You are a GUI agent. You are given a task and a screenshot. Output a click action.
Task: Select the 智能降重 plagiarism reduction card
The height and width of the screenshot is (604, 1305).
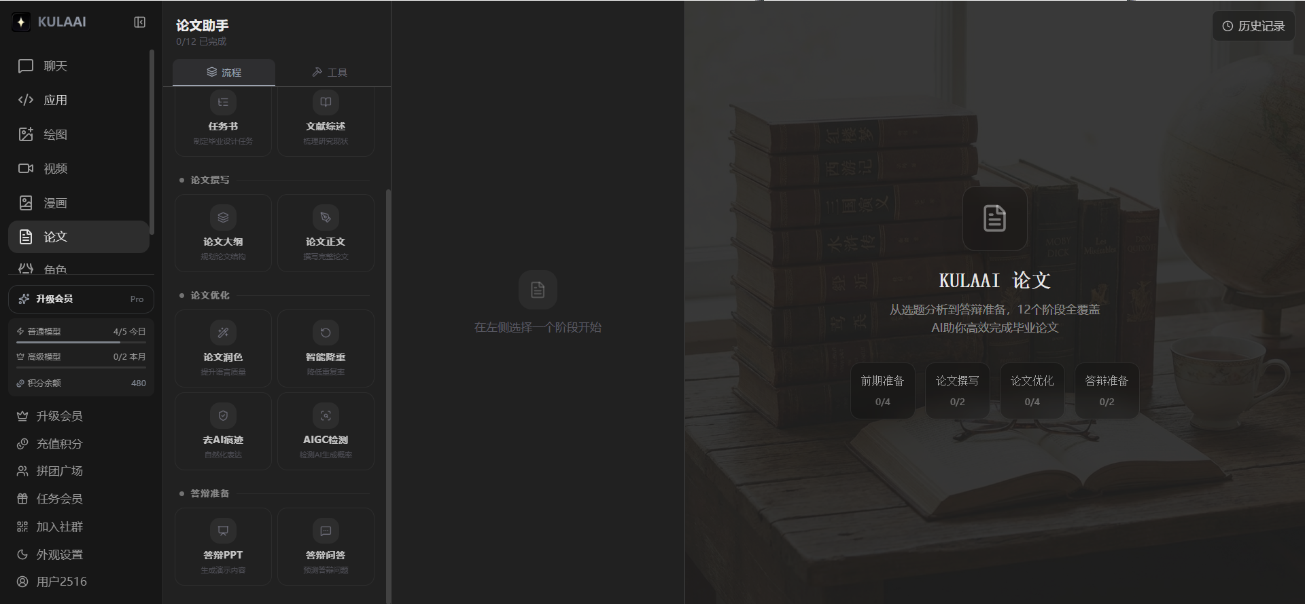tap(326, 349)
